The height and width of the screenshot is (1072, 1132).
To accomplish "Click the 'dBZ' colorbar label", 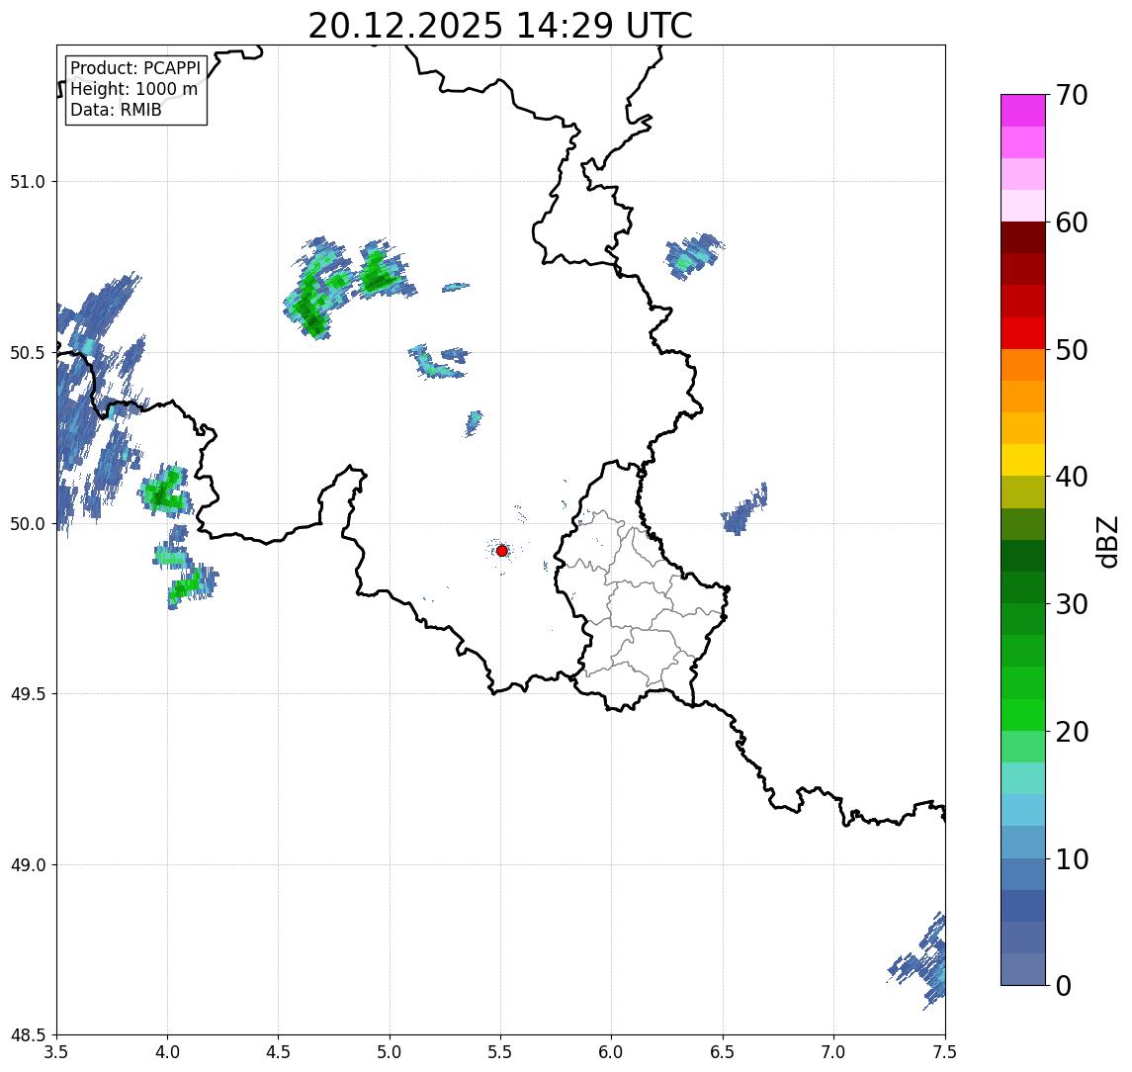I will (x=1106, y=541).
